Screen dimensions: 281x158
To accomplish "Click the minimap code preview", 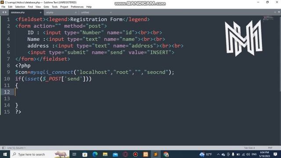I will [268, 18].
